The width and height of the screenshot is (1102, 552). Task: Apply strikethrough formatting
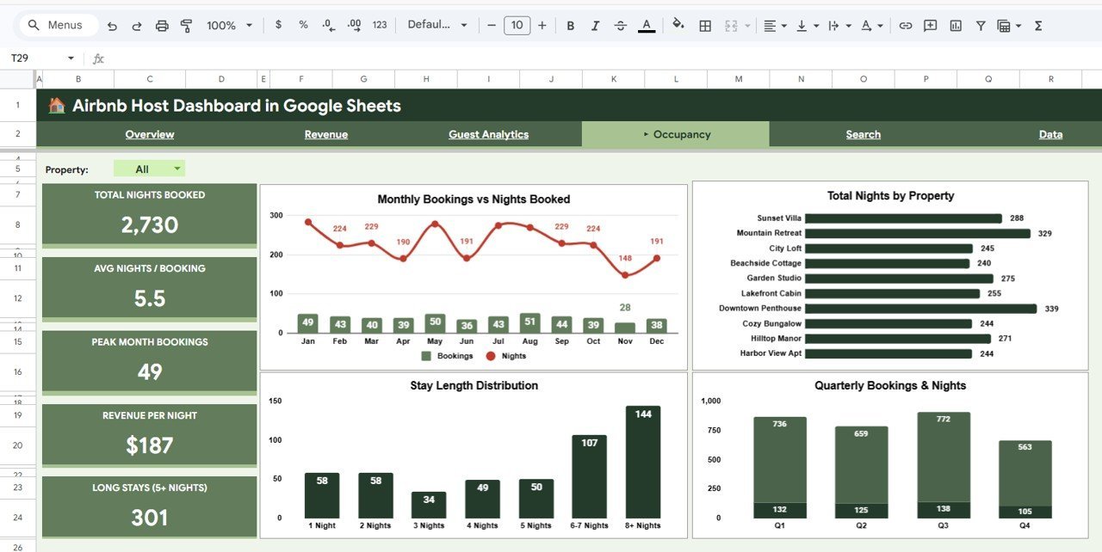pyautogui.click(x=621, y=25)
